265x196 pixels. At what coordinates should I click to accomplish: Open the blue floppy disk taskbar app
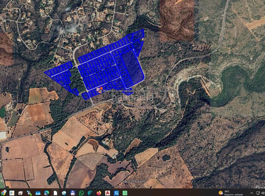click(x=73, y=193)
